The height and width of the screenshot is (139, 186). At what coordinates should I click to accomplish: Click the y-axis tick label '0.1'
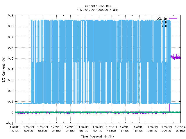(x=10, y=102)
